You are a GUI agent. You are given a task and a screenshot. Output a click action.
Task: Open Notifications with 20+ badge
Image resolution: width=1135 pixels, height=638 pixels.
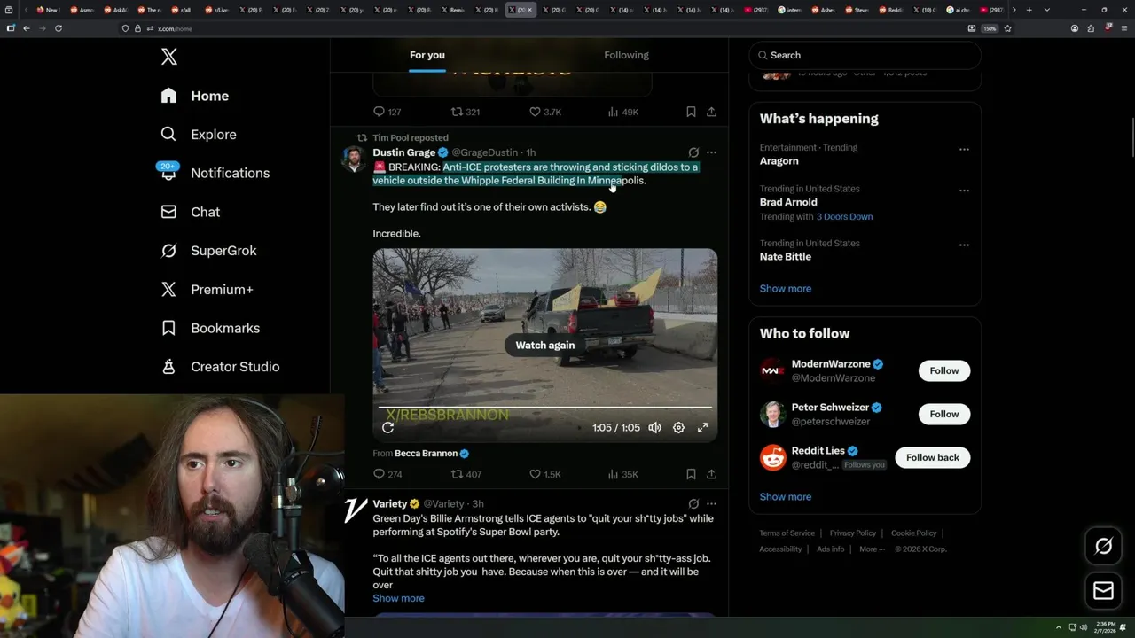(x=215, y=173)
